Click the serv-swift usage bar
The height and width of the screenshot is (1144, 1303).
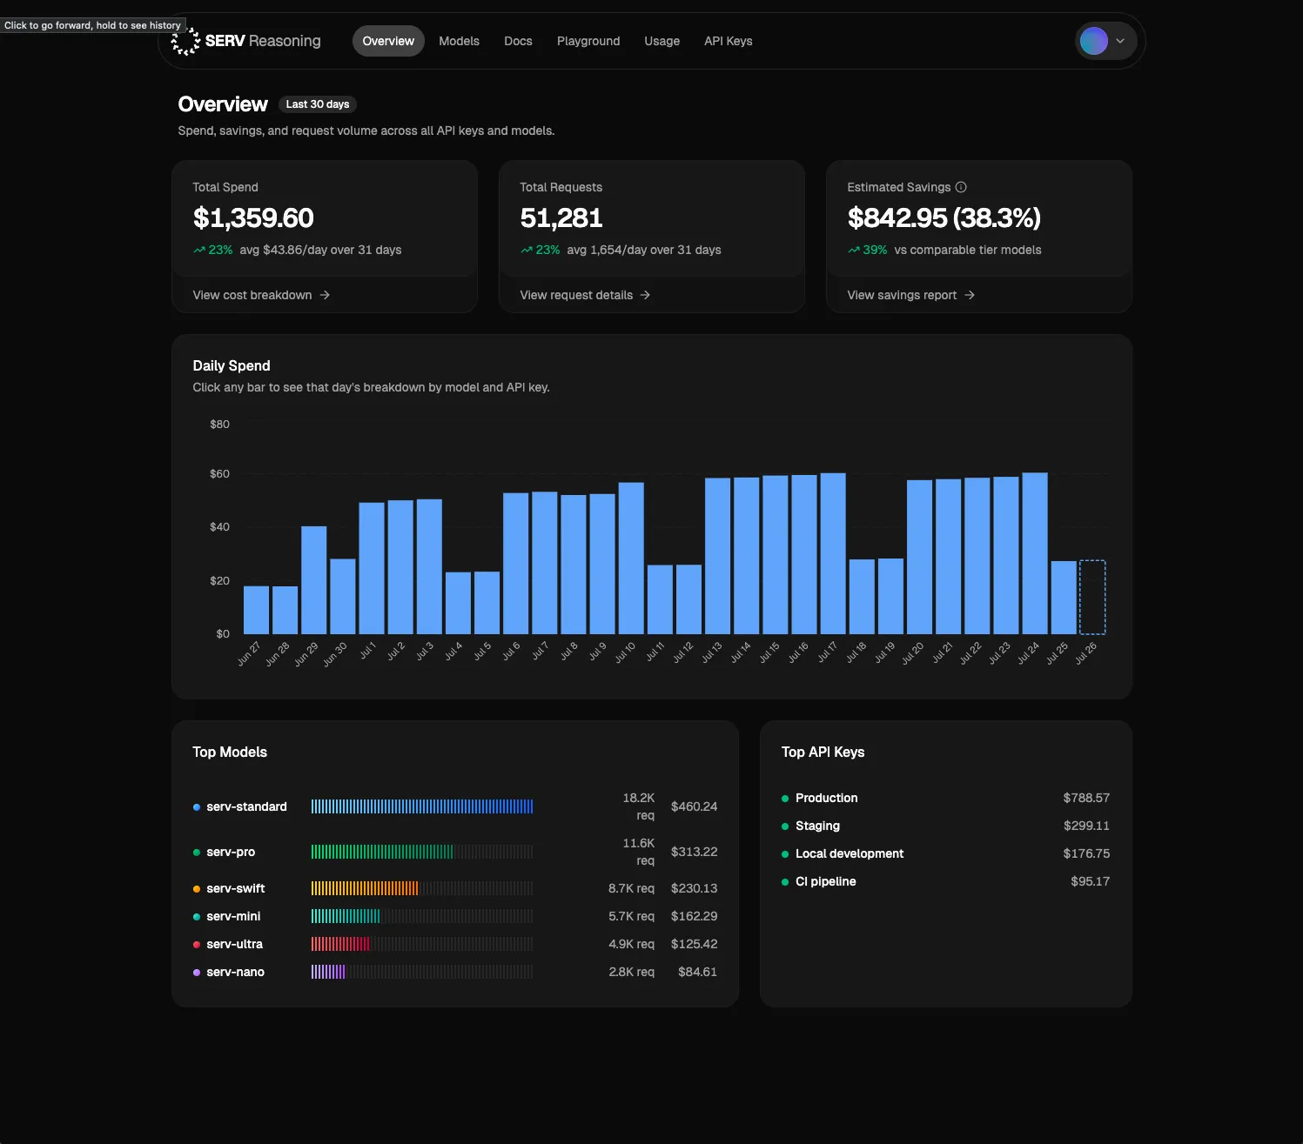pyautogui.click(x=422, y=888)
